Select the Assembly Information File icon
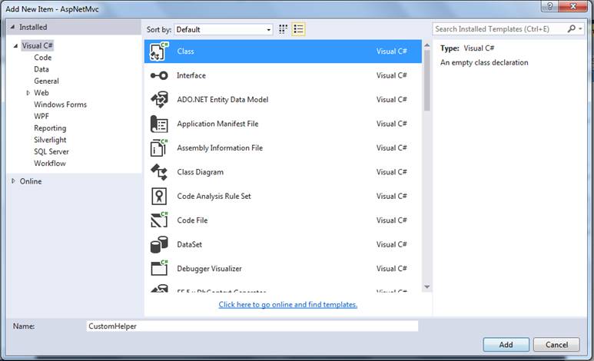Screen dimensions: 594x361 click(159, 147)
